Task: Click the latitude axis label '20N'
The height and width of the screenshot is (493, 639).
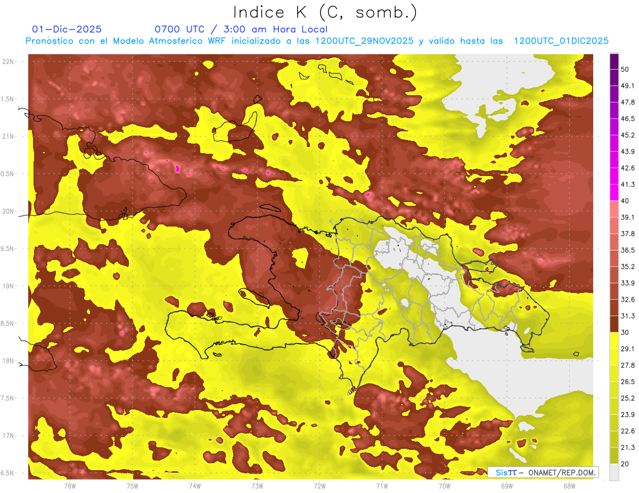Action: (x=9, y=211)
